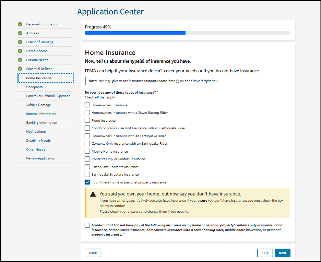Enable the Flood Insurance checkbox
Screen dimensions: 321x262
(87, 121)
